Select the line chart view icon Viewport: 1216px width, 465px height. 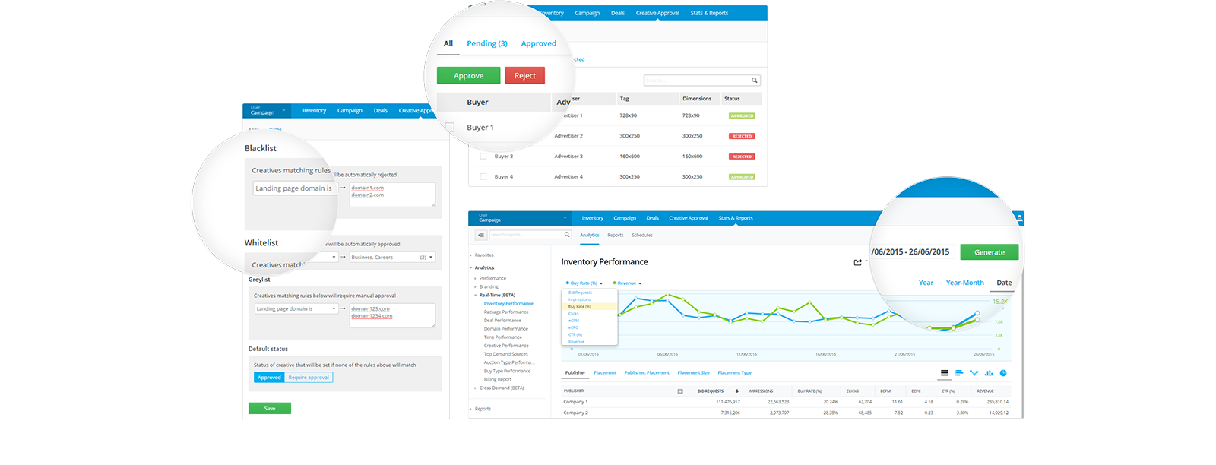(x=974, y=373)
